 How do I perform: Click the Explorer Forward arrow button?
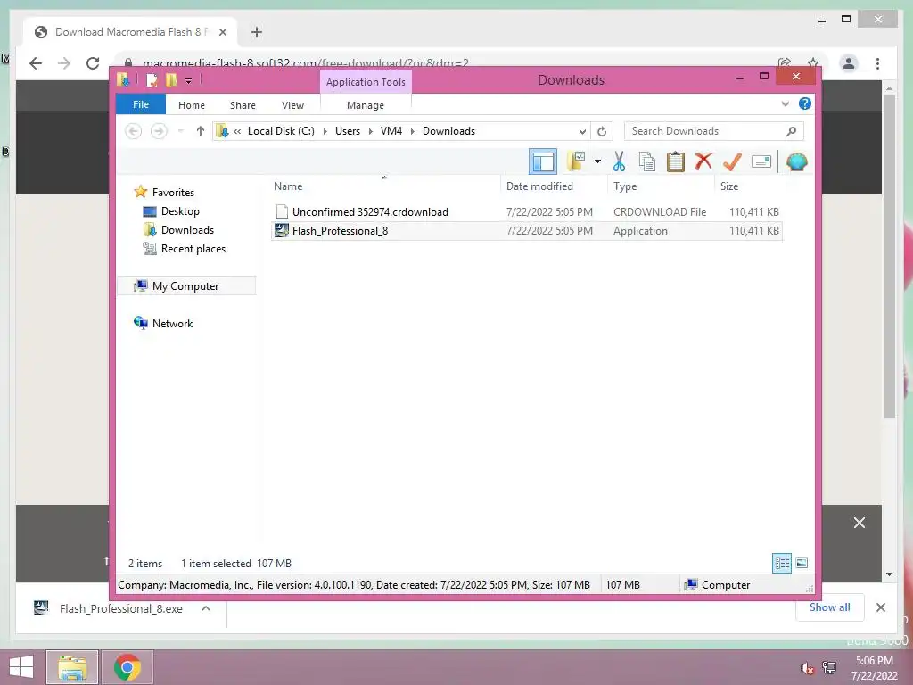tap(159, 131)
